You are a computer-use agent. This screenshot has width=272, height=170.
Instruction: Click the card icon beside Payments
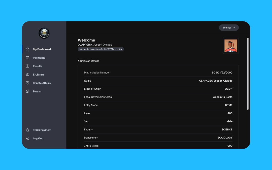[x=27, y=58]
